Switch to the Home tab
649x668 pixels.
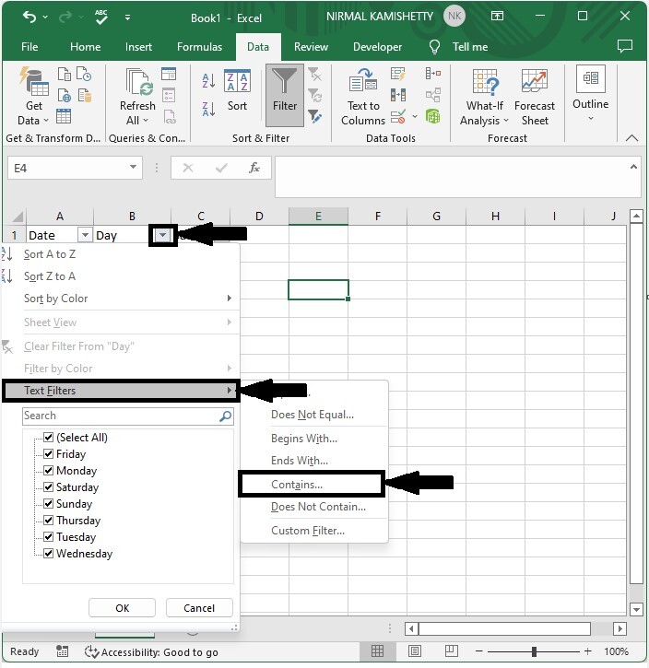coord(85,46)
